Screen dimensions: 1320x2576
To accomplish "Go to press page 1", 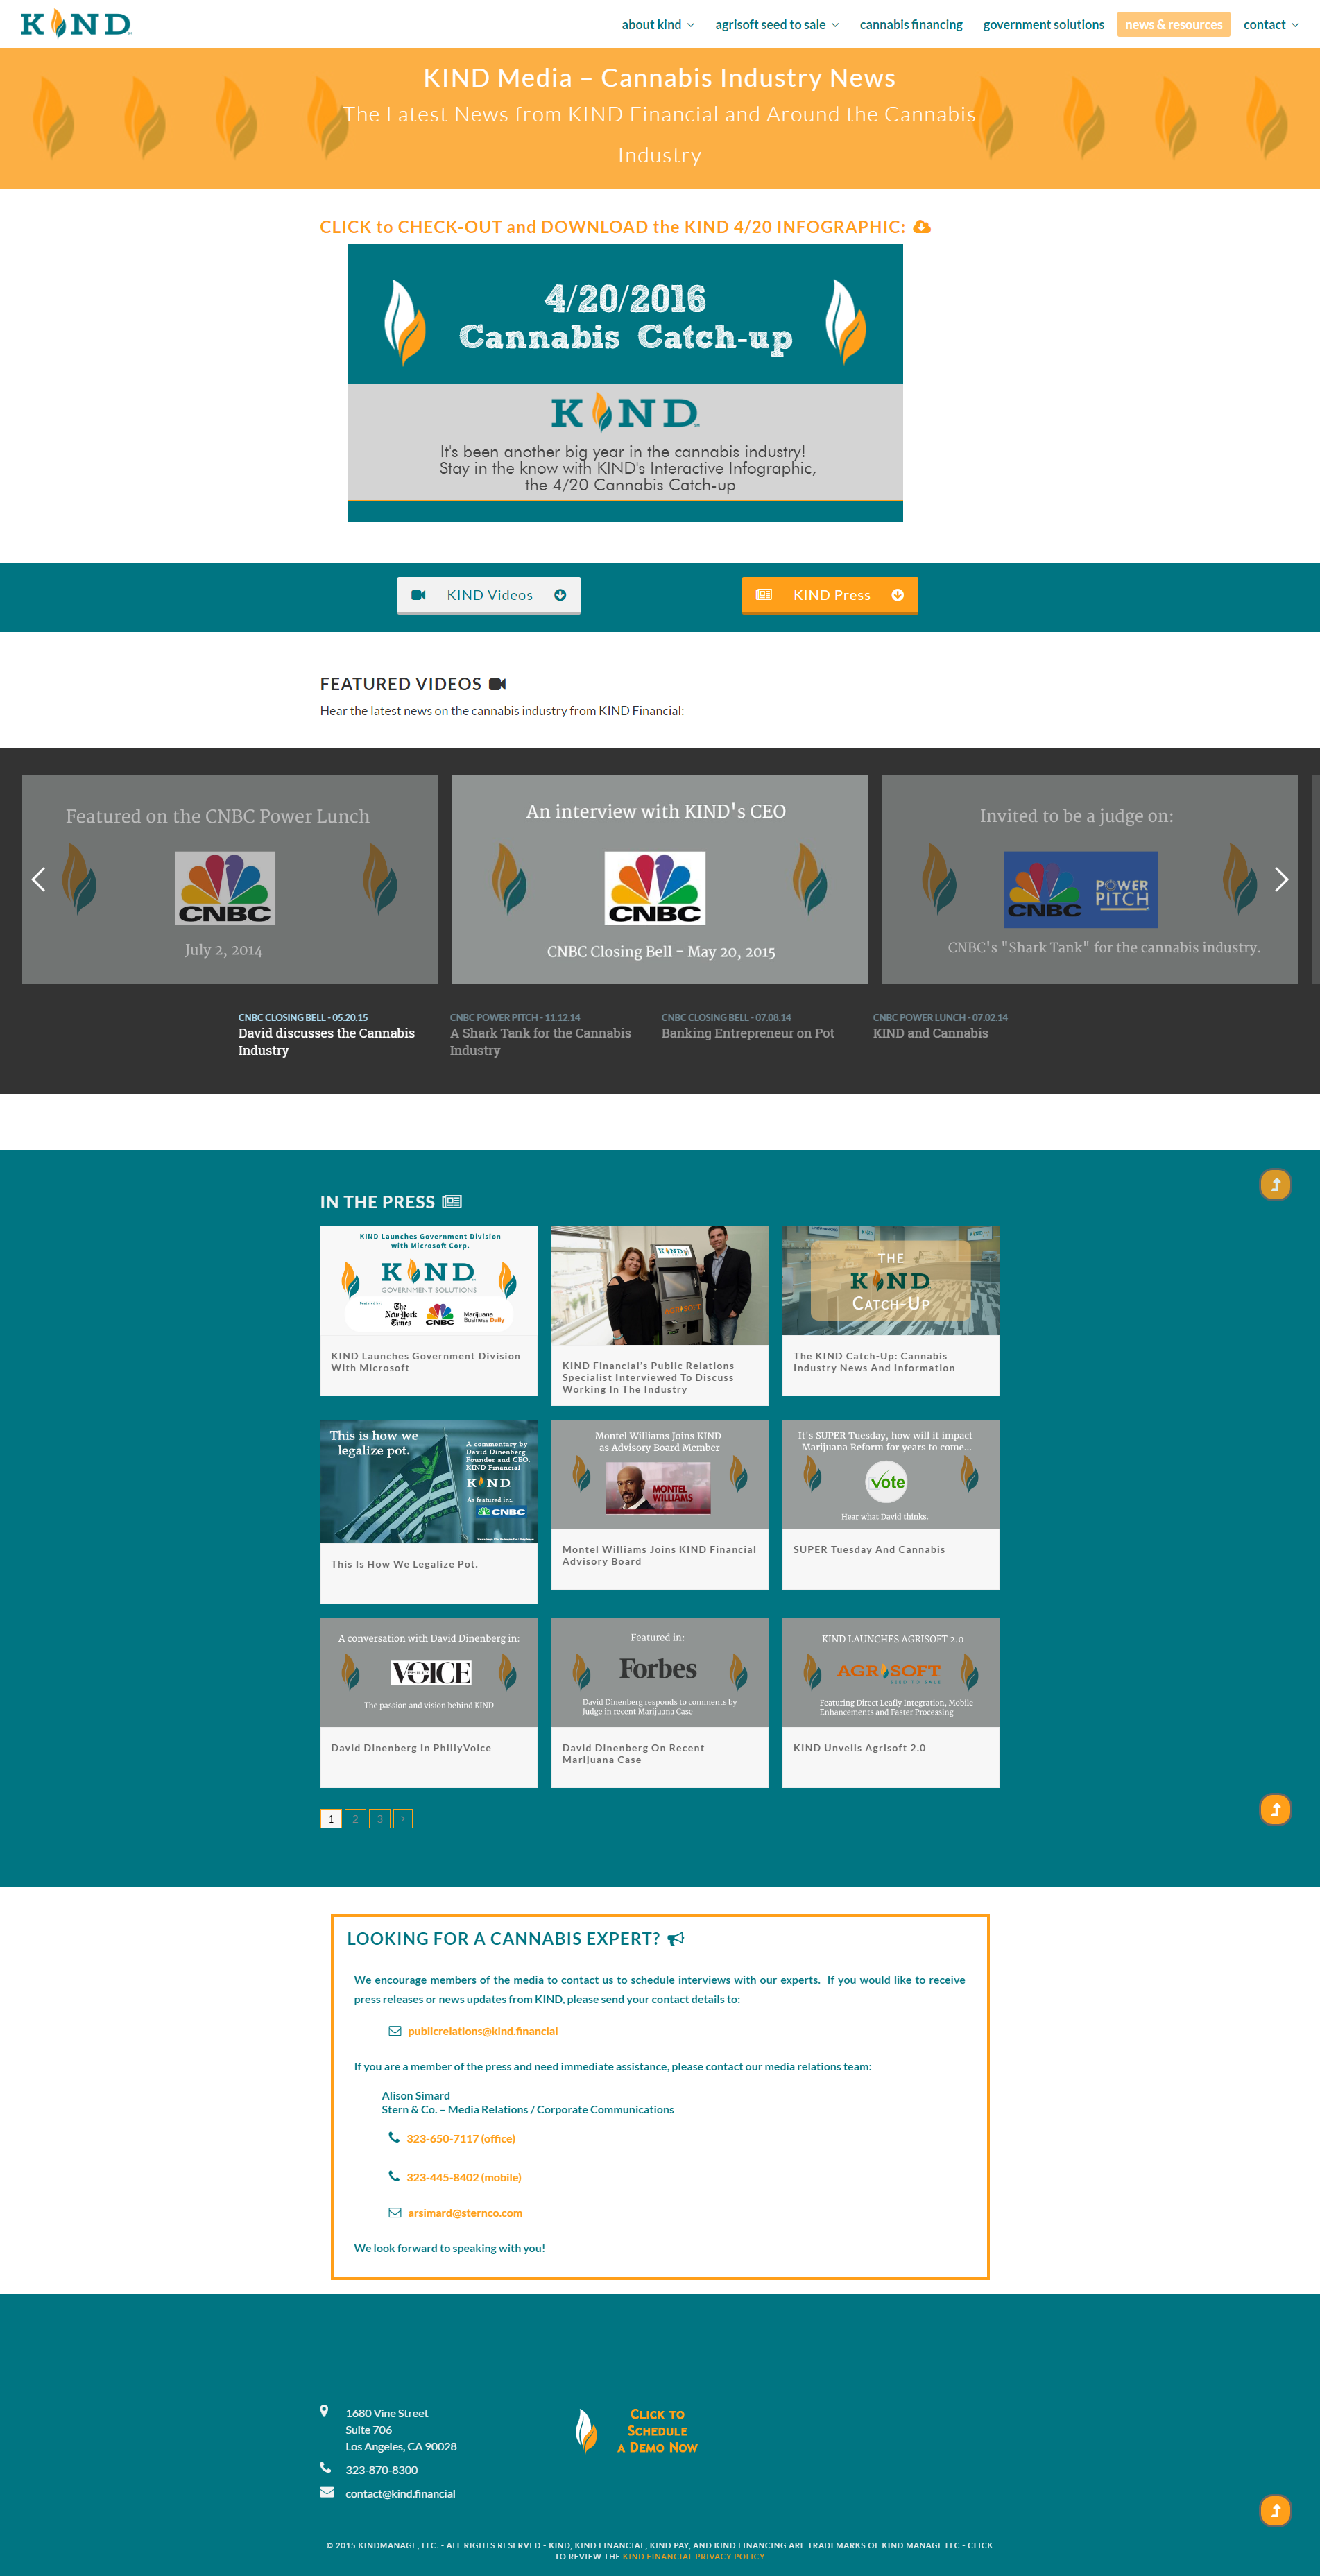I will [x=331, y=1819].
